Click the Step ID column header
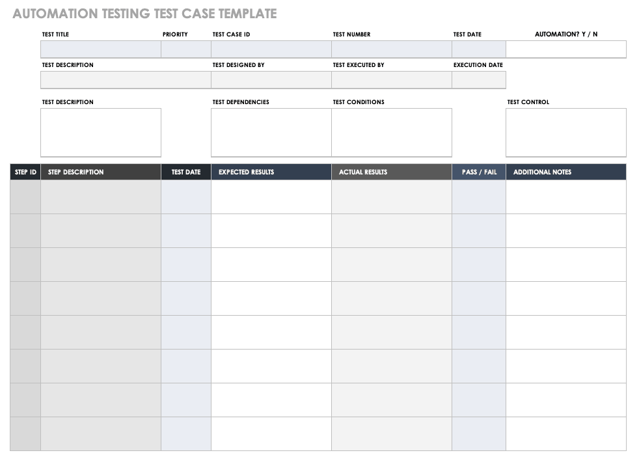The width and height of the screenshot is (639, 468). 25,172
